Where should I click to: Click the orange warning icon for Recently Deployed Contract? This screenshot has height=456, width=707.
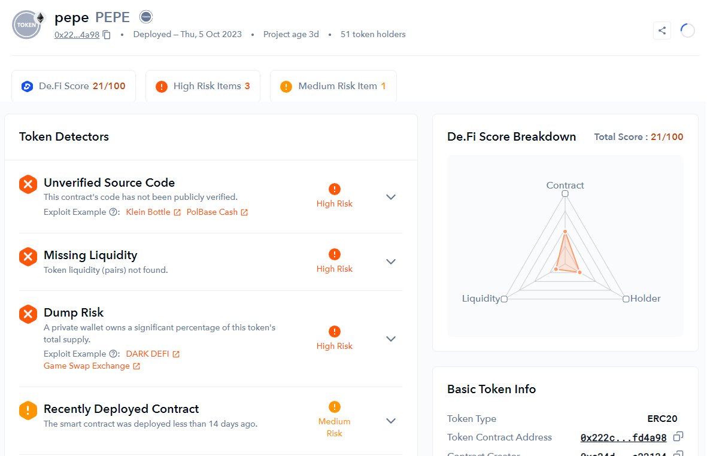click(28, 411)
